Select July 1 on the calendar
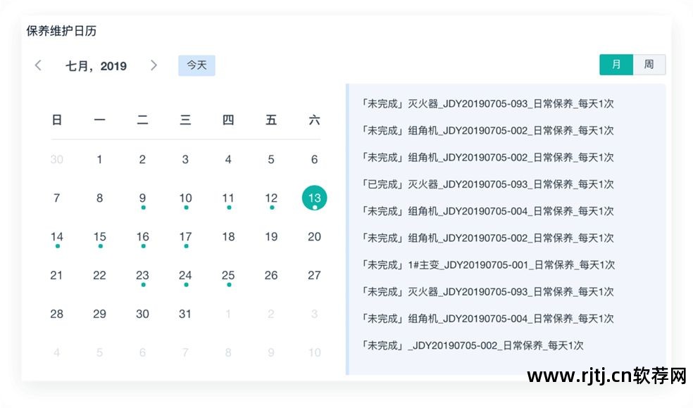 (x=99, y=160)
